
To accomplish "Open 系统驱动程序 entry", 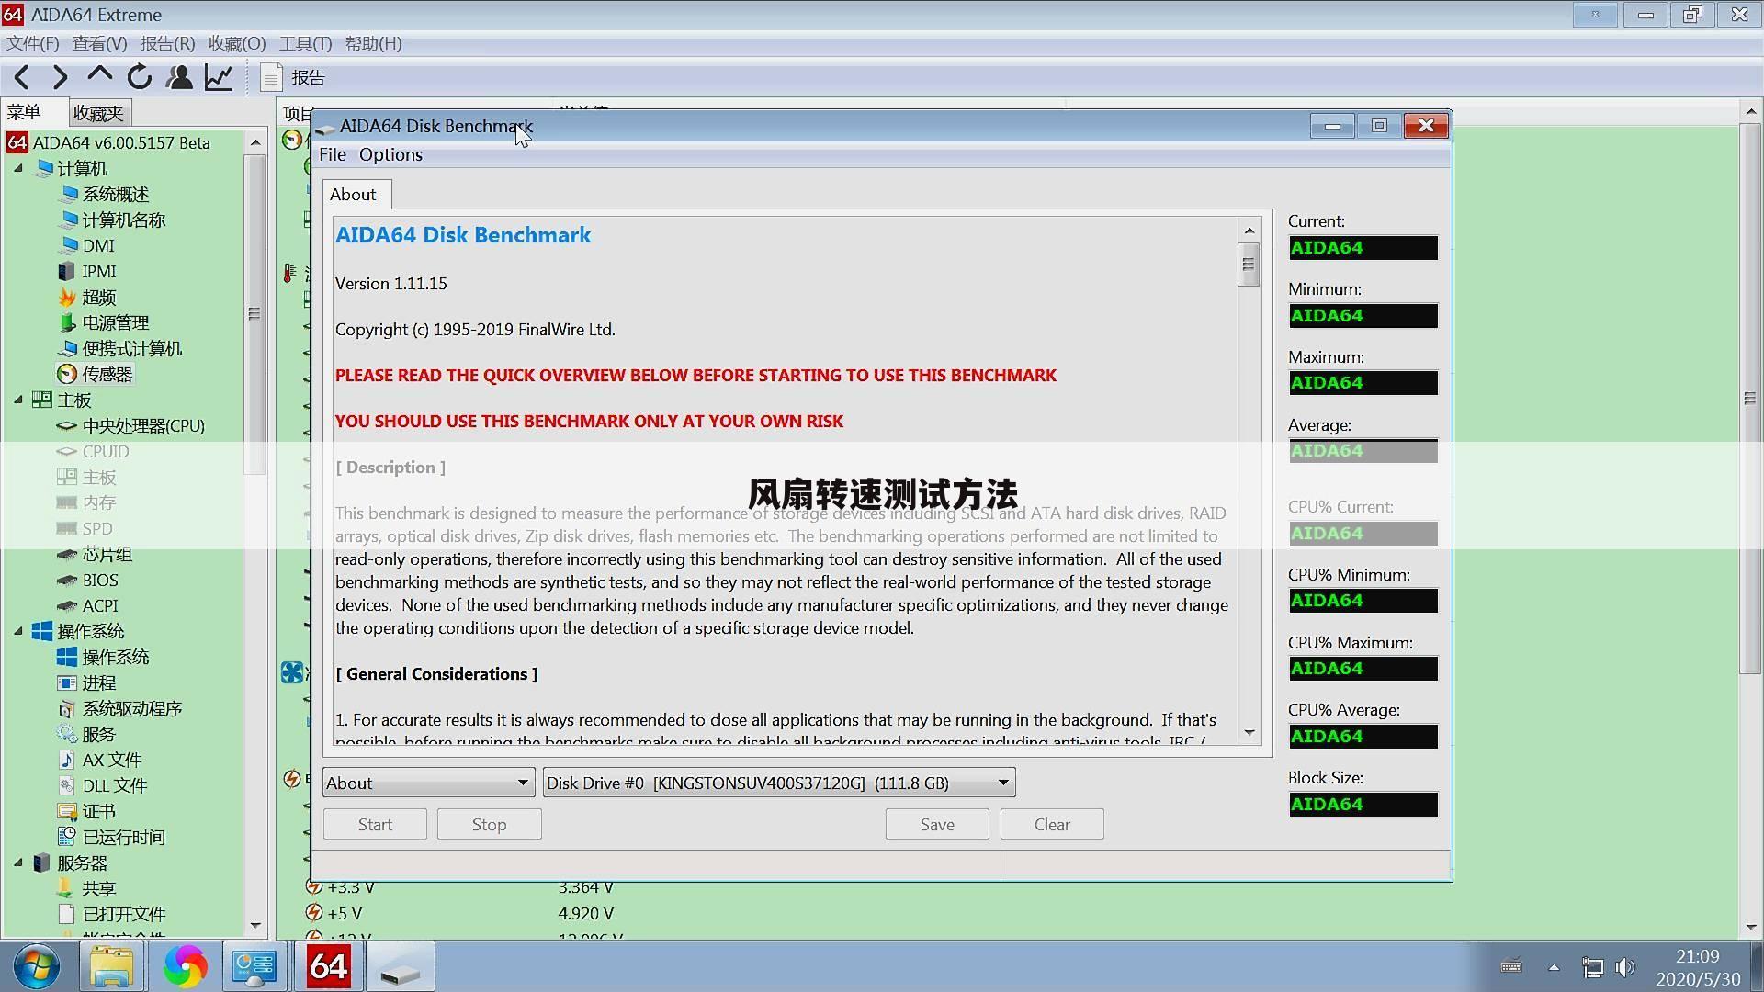I will click(132, 709).
